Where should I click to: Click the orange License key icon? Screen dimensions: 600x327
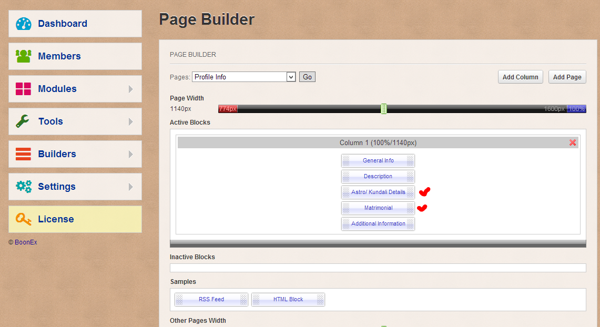click(x=24, y=219)
